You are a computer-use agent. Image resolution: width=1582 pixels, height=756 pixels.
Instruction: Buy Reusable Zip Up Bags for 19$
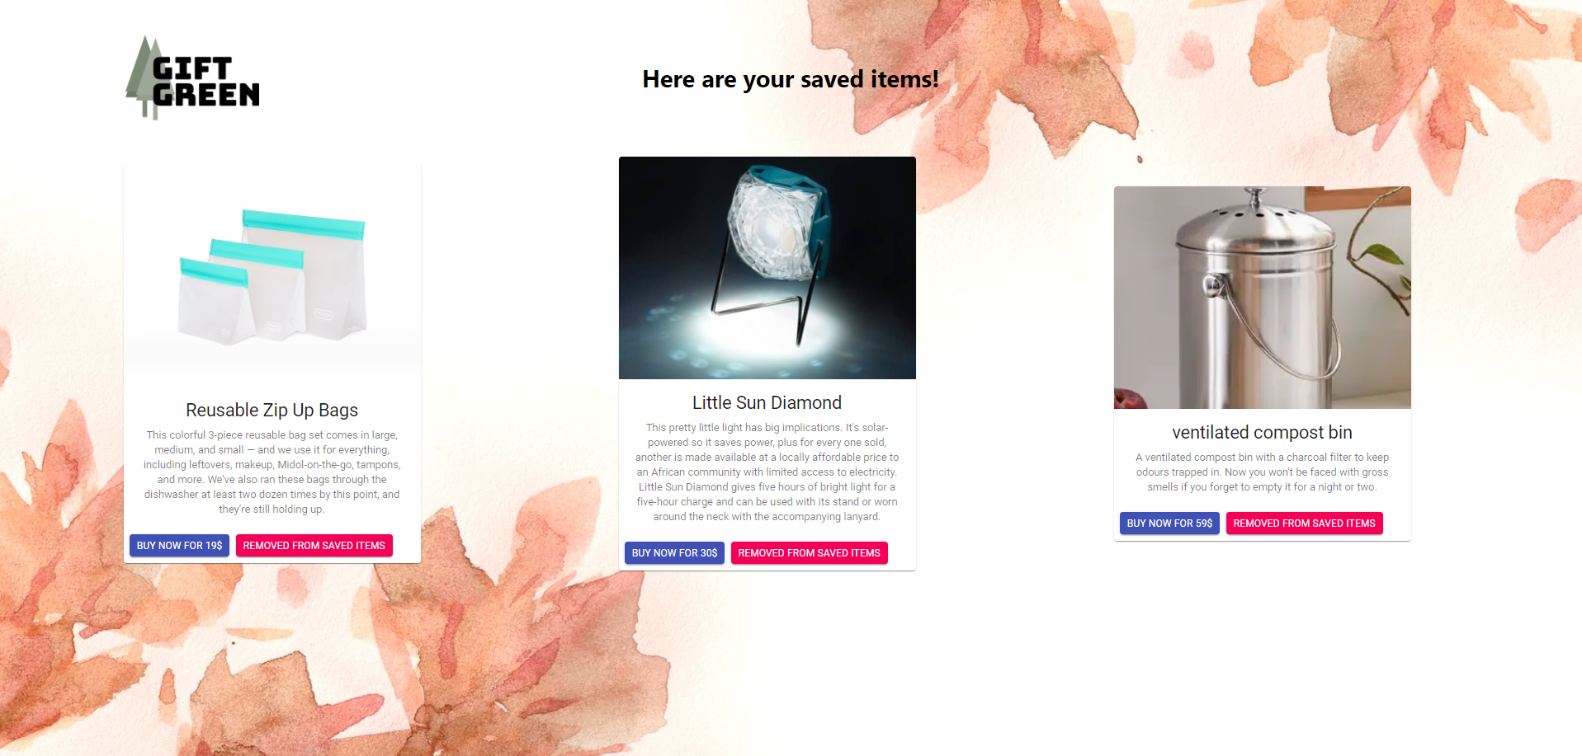[x=179, y=546]
